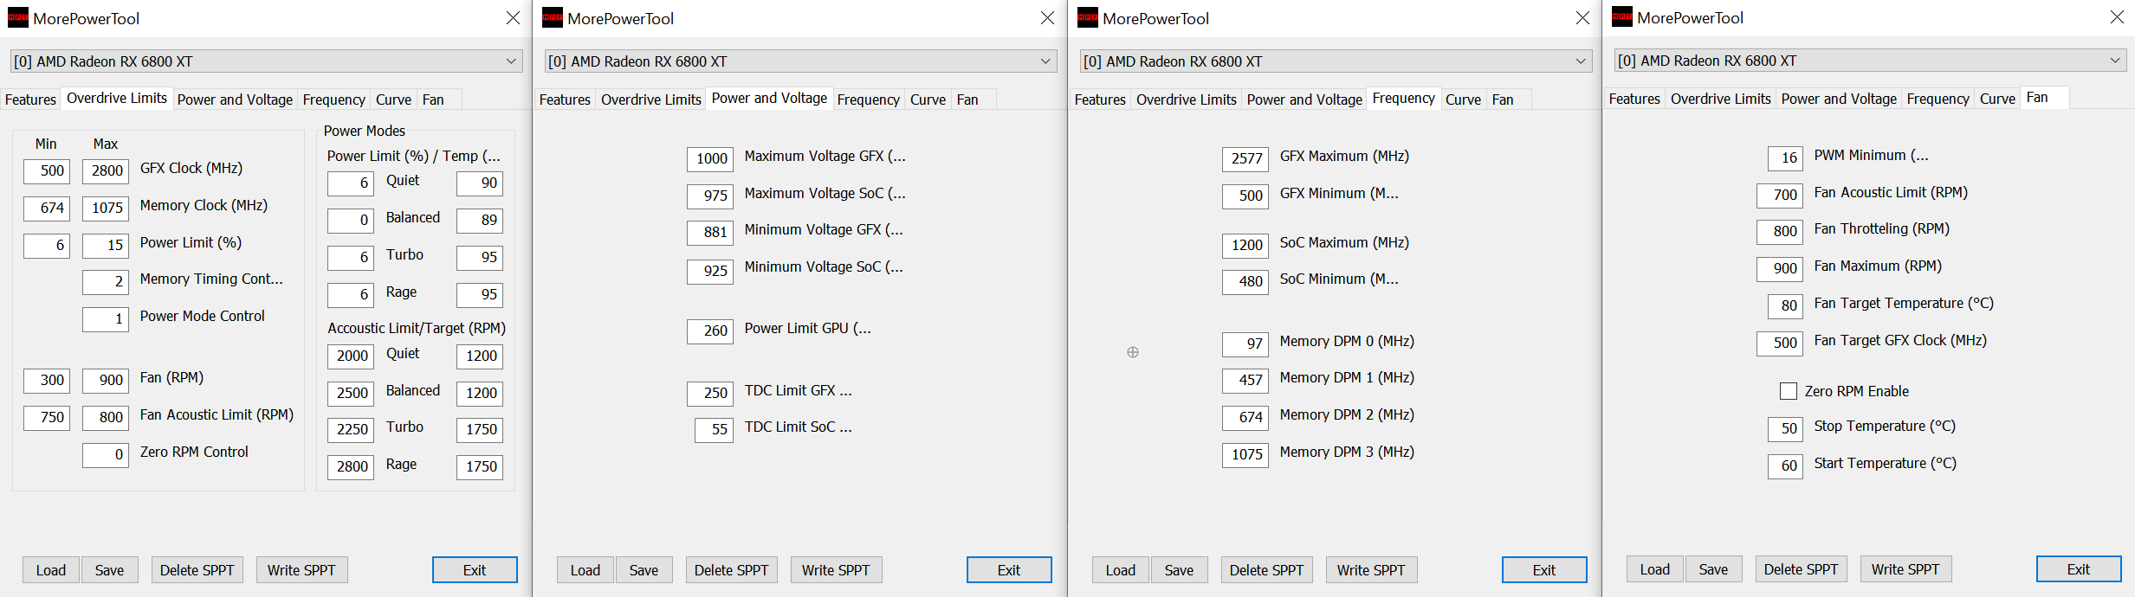The height and width of the screenshot is (597, 2135).
Task: Click SoC Maximum (MHz) field
Action: tap(1245, 246)
